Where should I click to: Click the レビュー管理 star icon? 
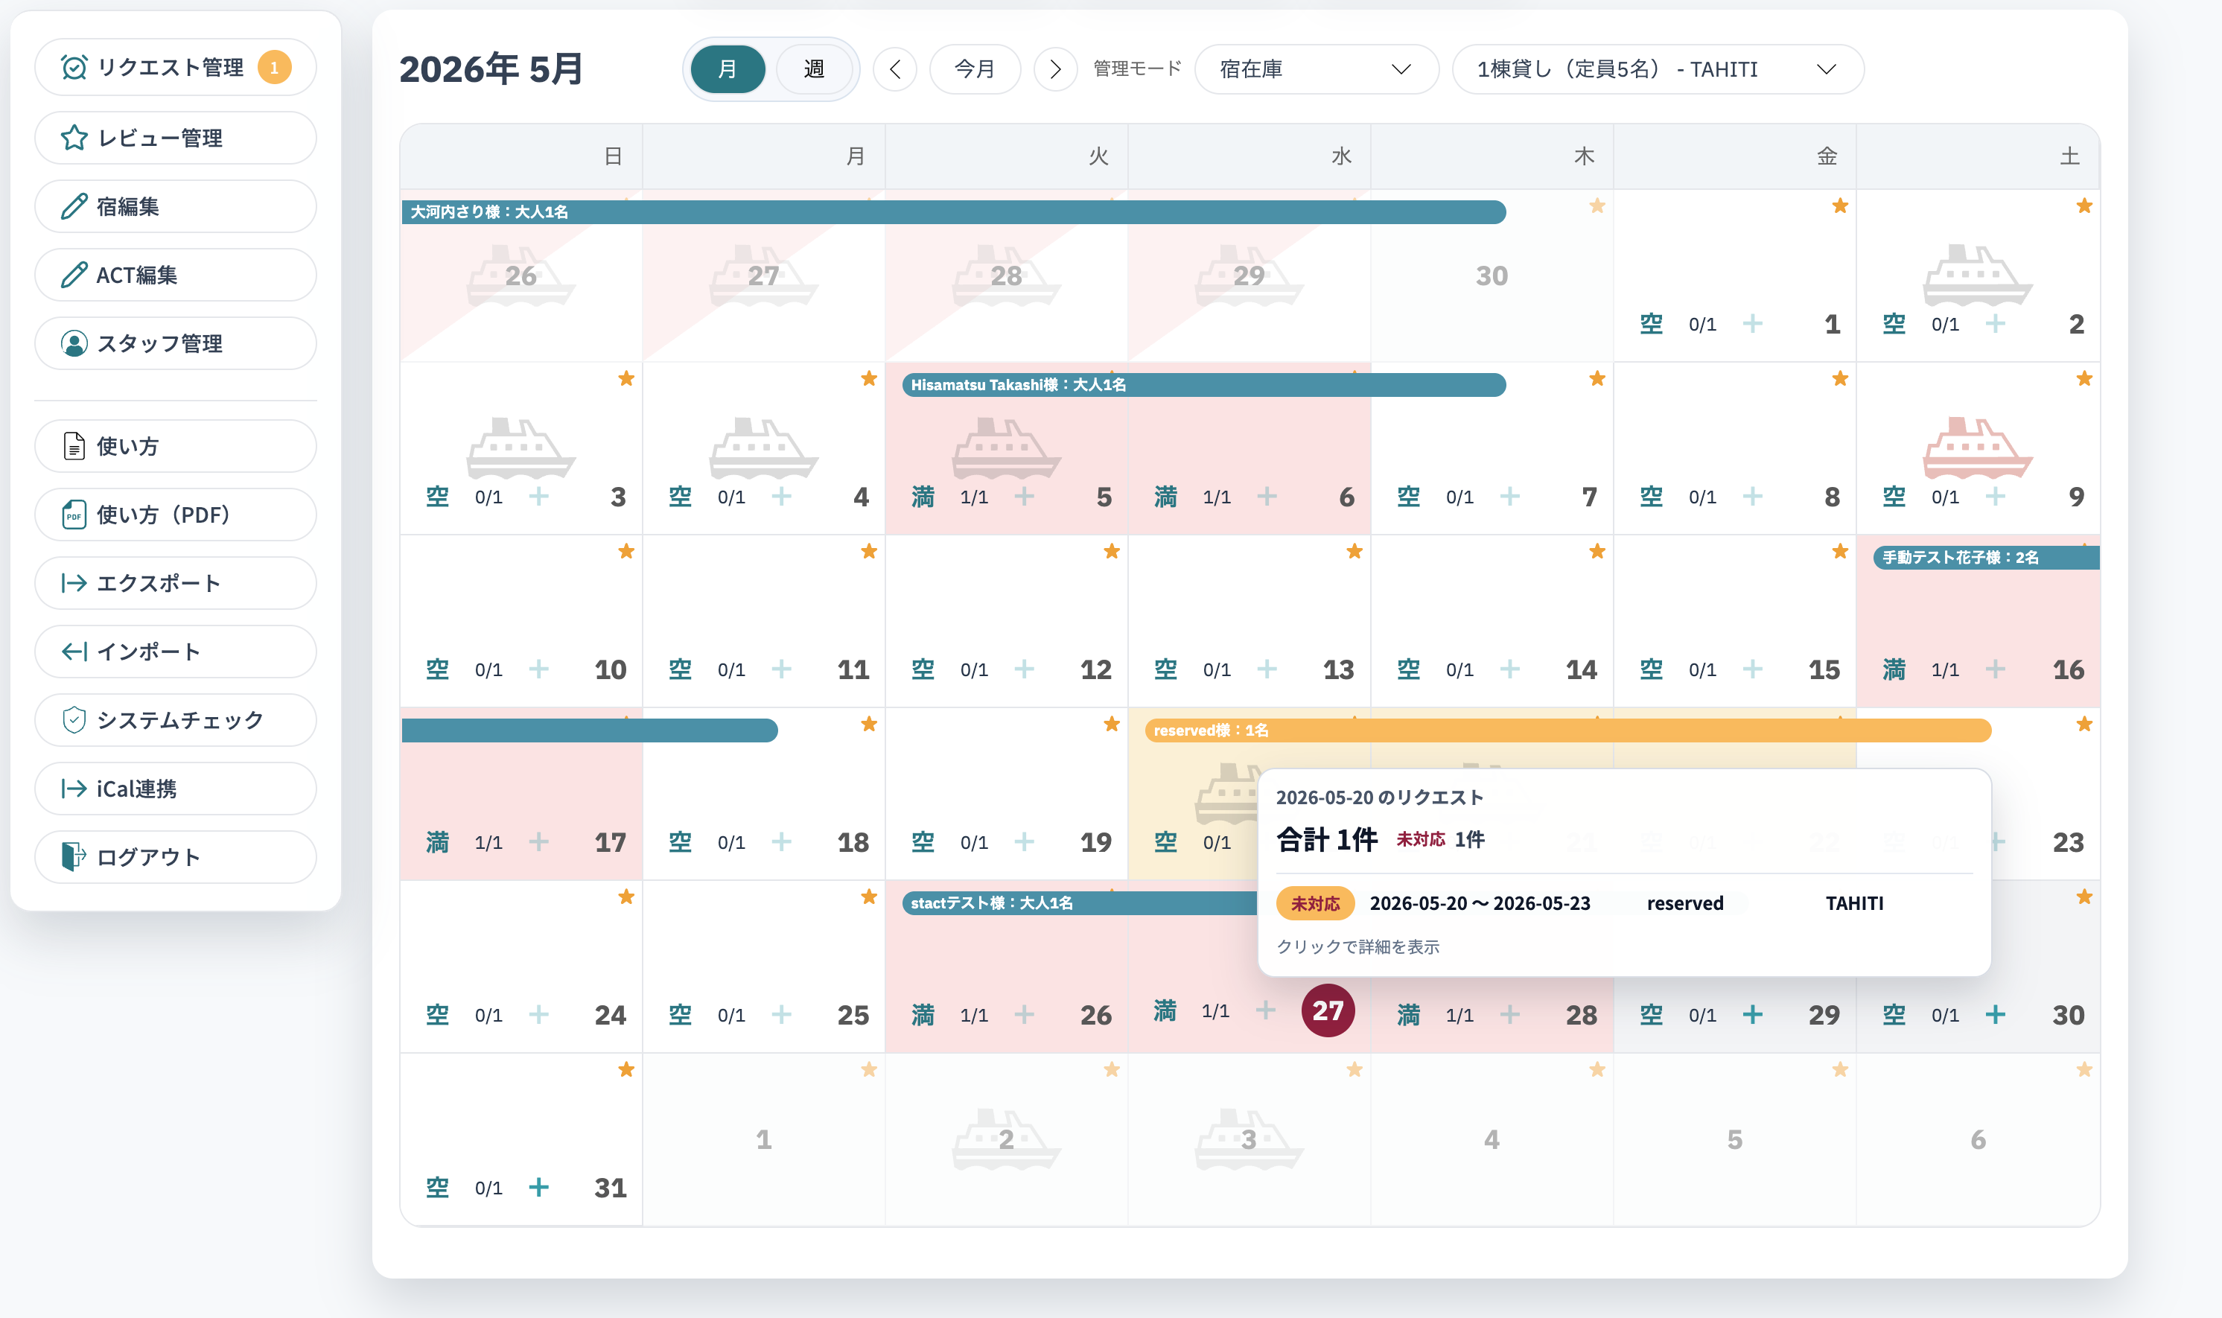[x=74, y=138]
